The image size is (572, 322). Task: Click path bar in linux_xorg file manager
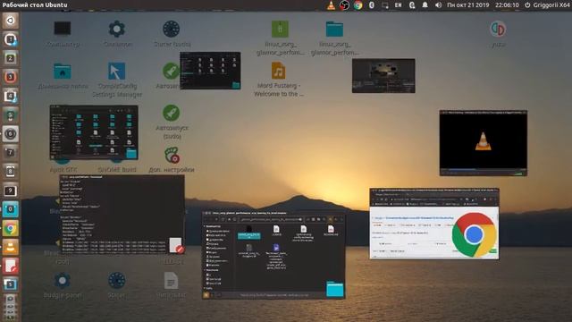pyautogui.click(x=272, y=219)
